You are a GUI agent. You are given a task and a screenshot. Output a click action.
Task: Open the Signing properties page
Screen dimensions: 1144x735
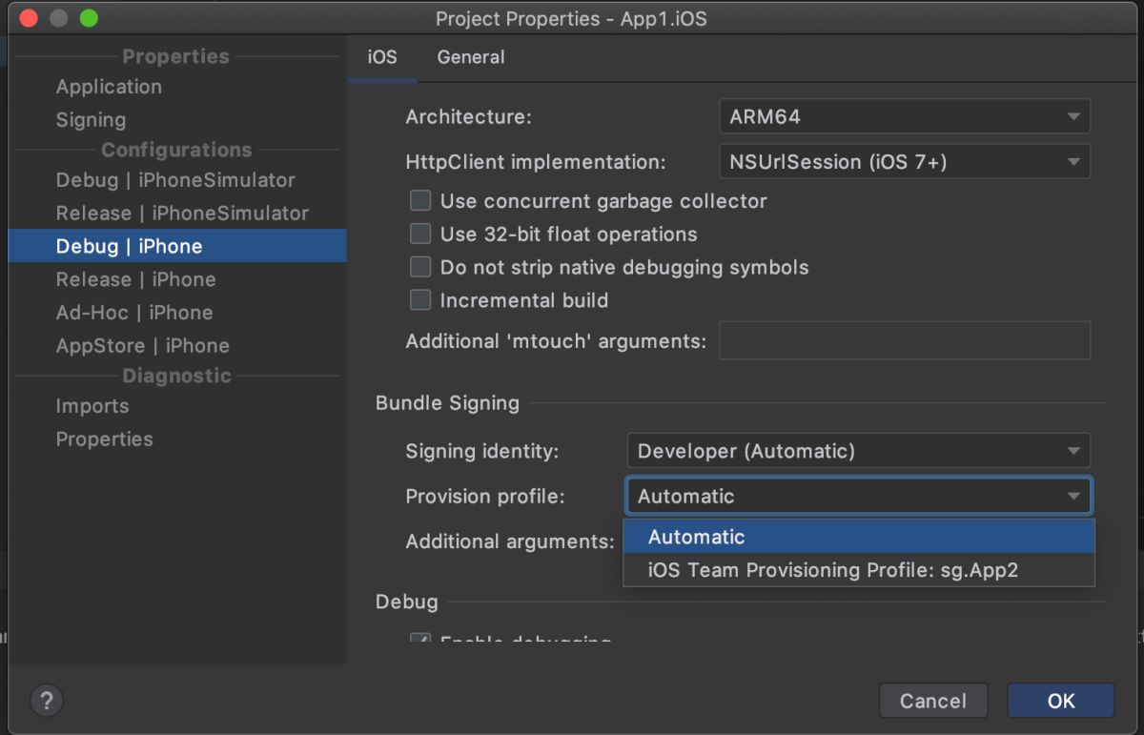coord(91,120)
